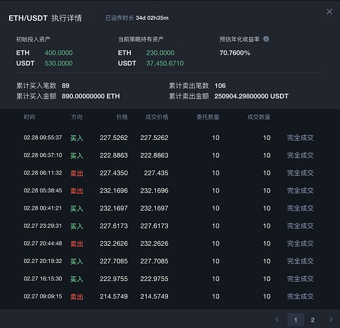Select the 02.28 09:55:37 buy record
The height and width of the screenshot is (328, 340).
pyautogui.click(x=43, y=138)
